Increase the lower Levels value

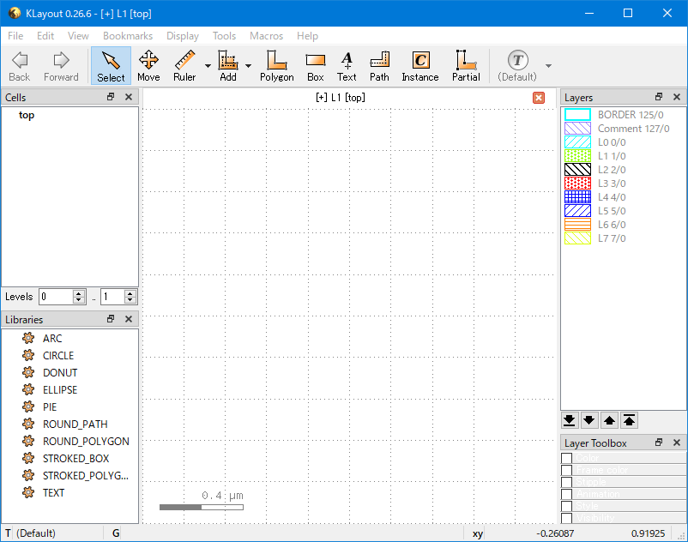(x=79, y=293)
